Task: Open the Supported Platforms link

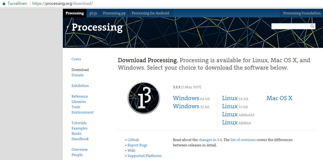Action: [x=144, y=156]
